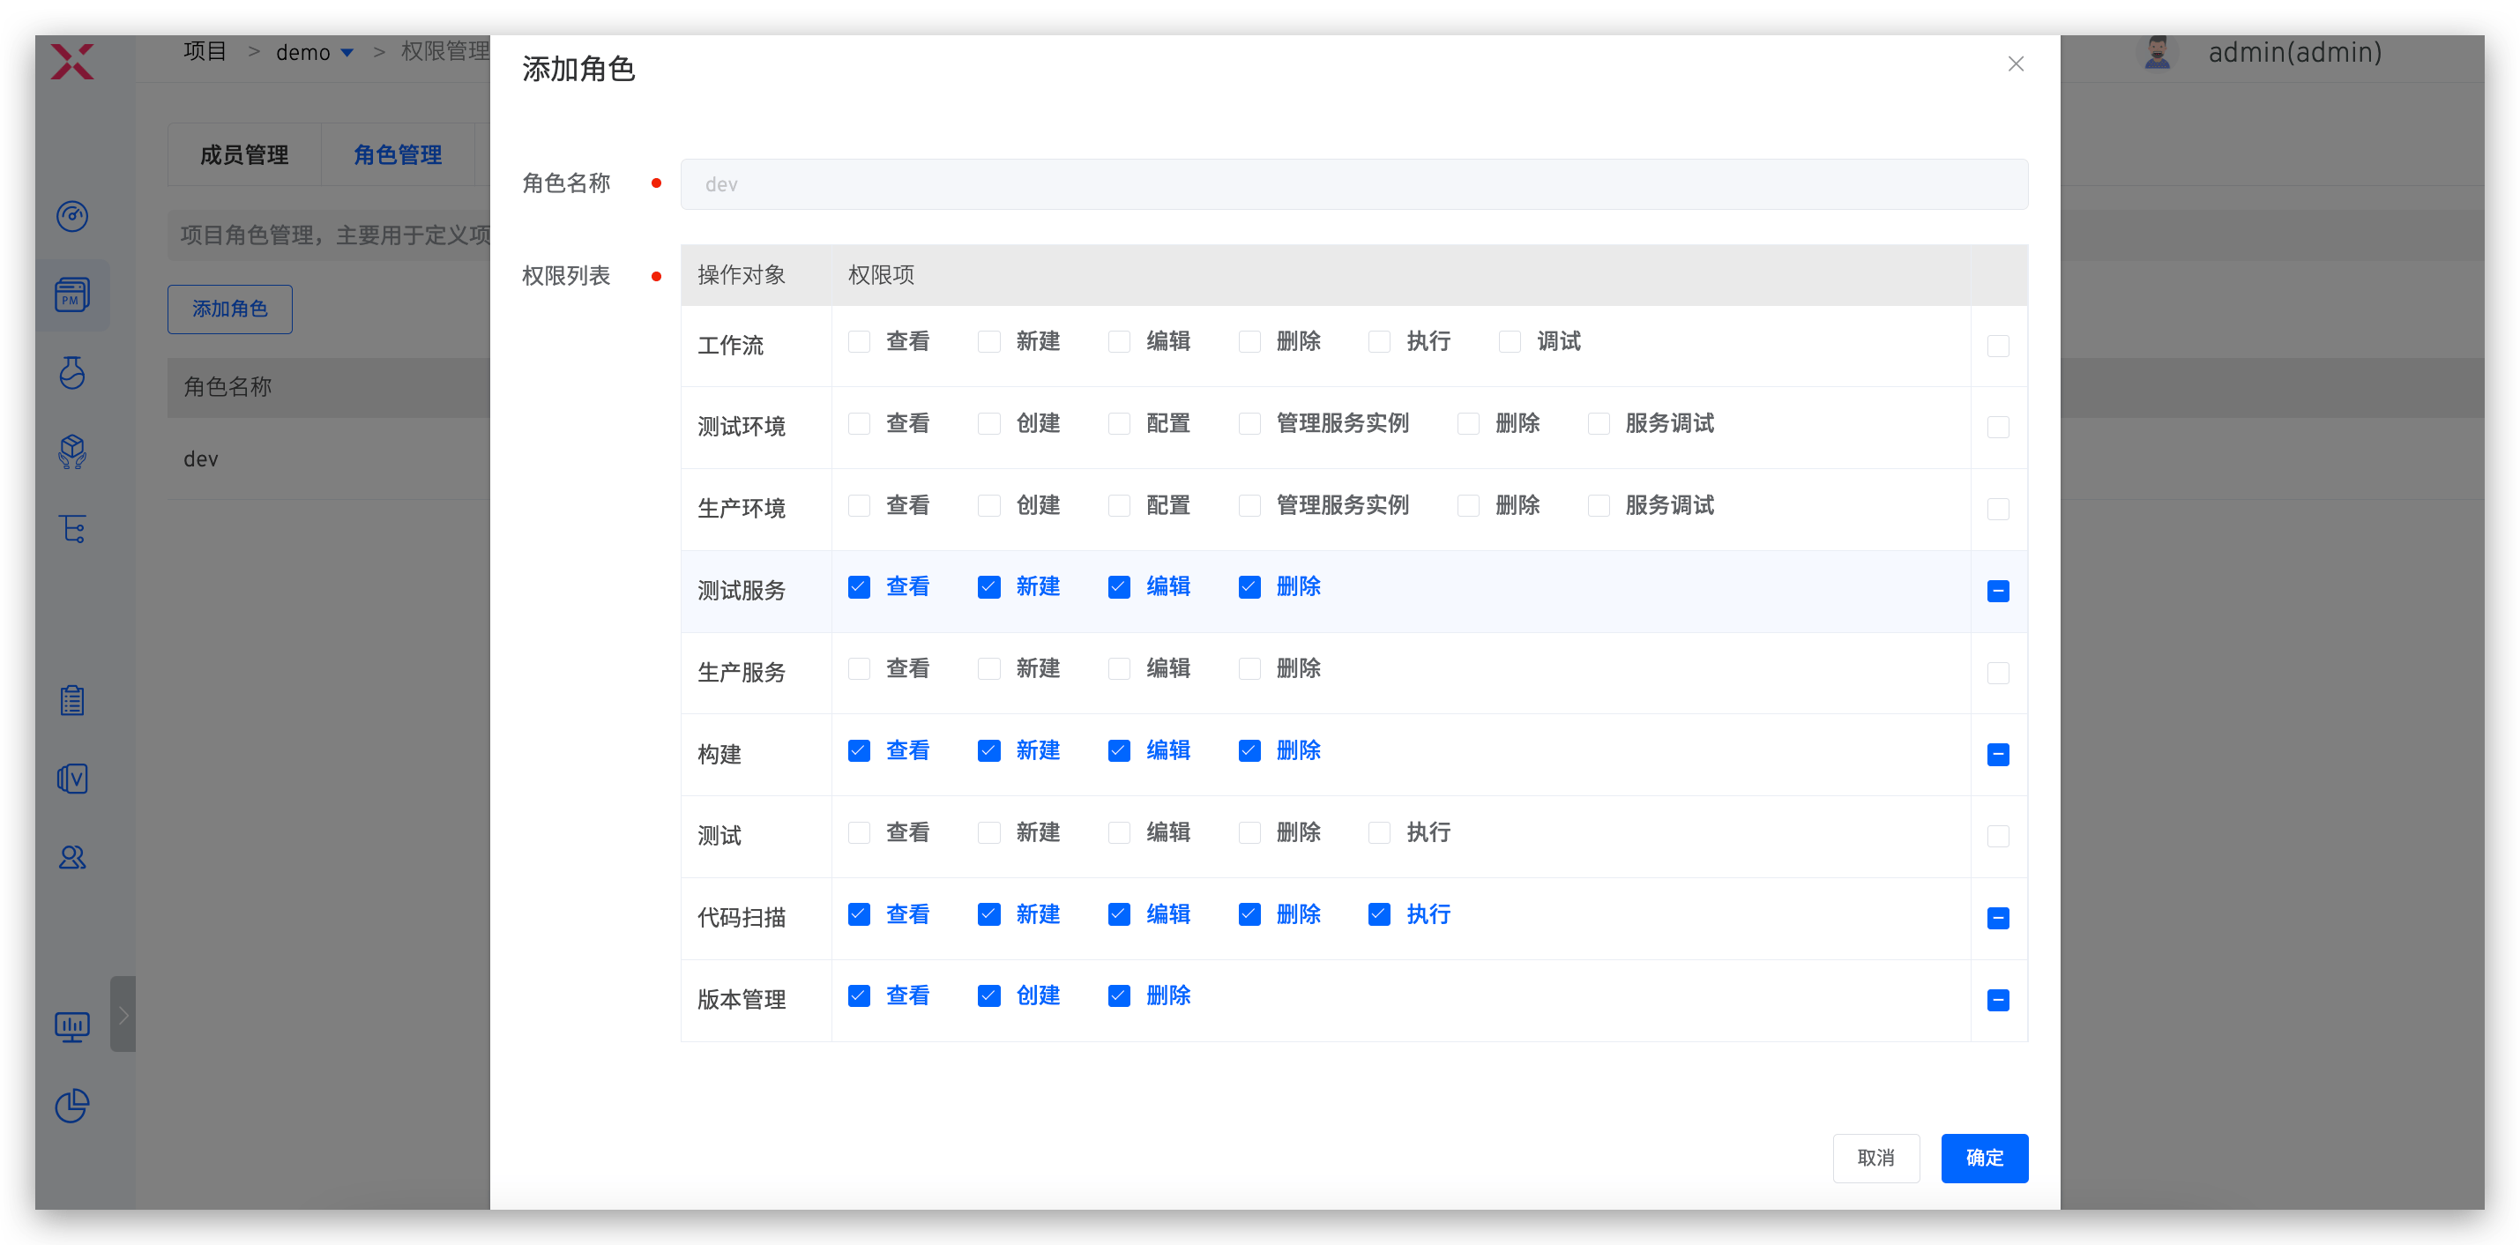Expand the demo project dropdown arrow
The width and height of the screenshot is (2520, 1245).
coord(347,53)
